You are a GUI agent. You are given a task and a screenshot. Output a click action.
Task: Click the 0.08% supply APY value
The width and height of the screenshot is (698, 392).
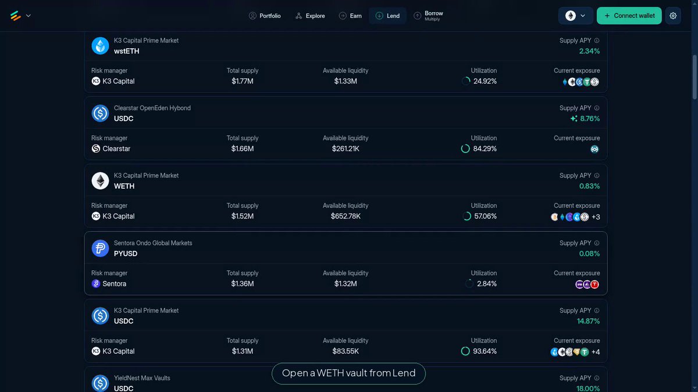coord(590,253)
